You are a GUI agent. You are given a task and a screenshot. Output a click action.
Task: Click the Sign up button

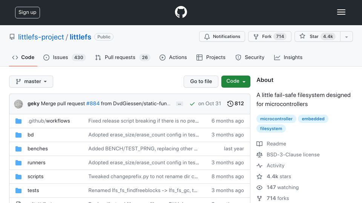click(x=28, y=12)
